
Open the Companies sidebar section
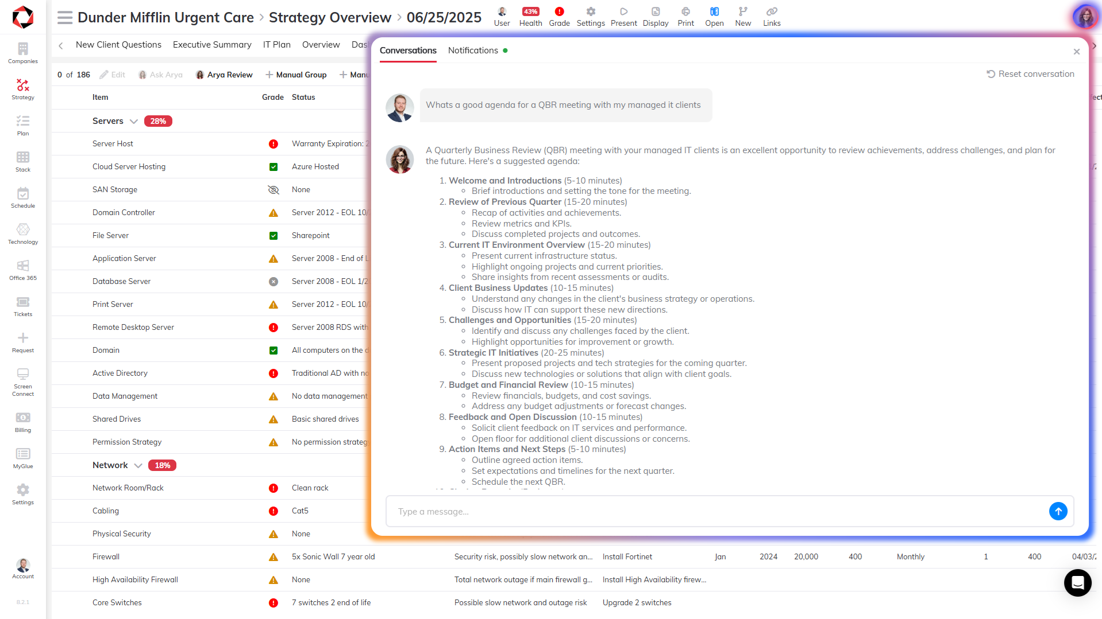tap(23, 53)
